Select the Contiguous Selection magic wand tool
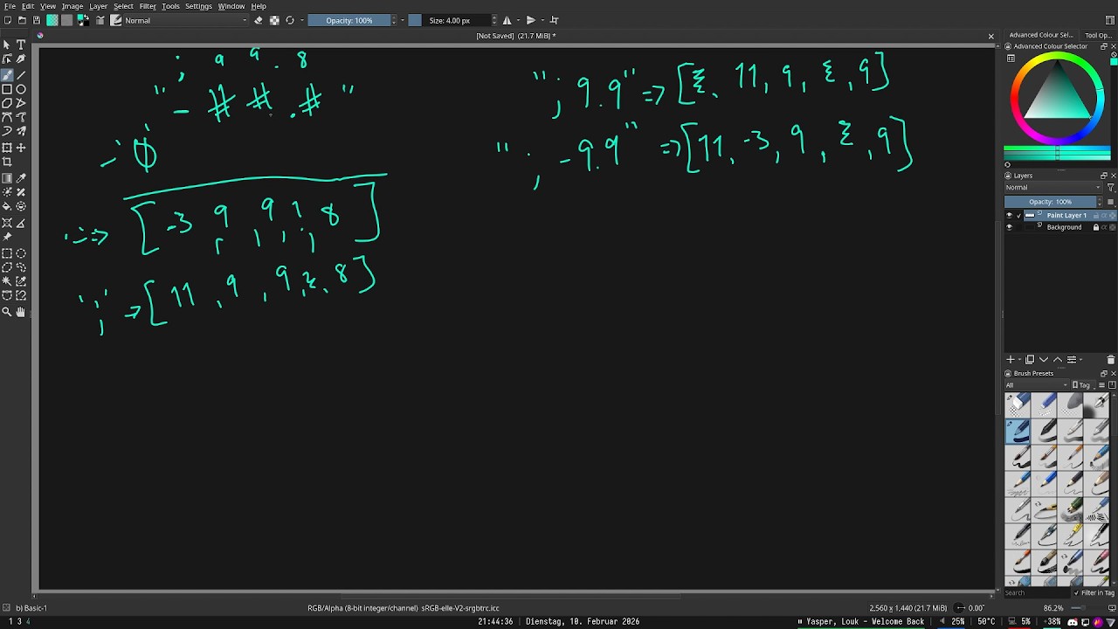1118x629 pixels. click(7, 281)
